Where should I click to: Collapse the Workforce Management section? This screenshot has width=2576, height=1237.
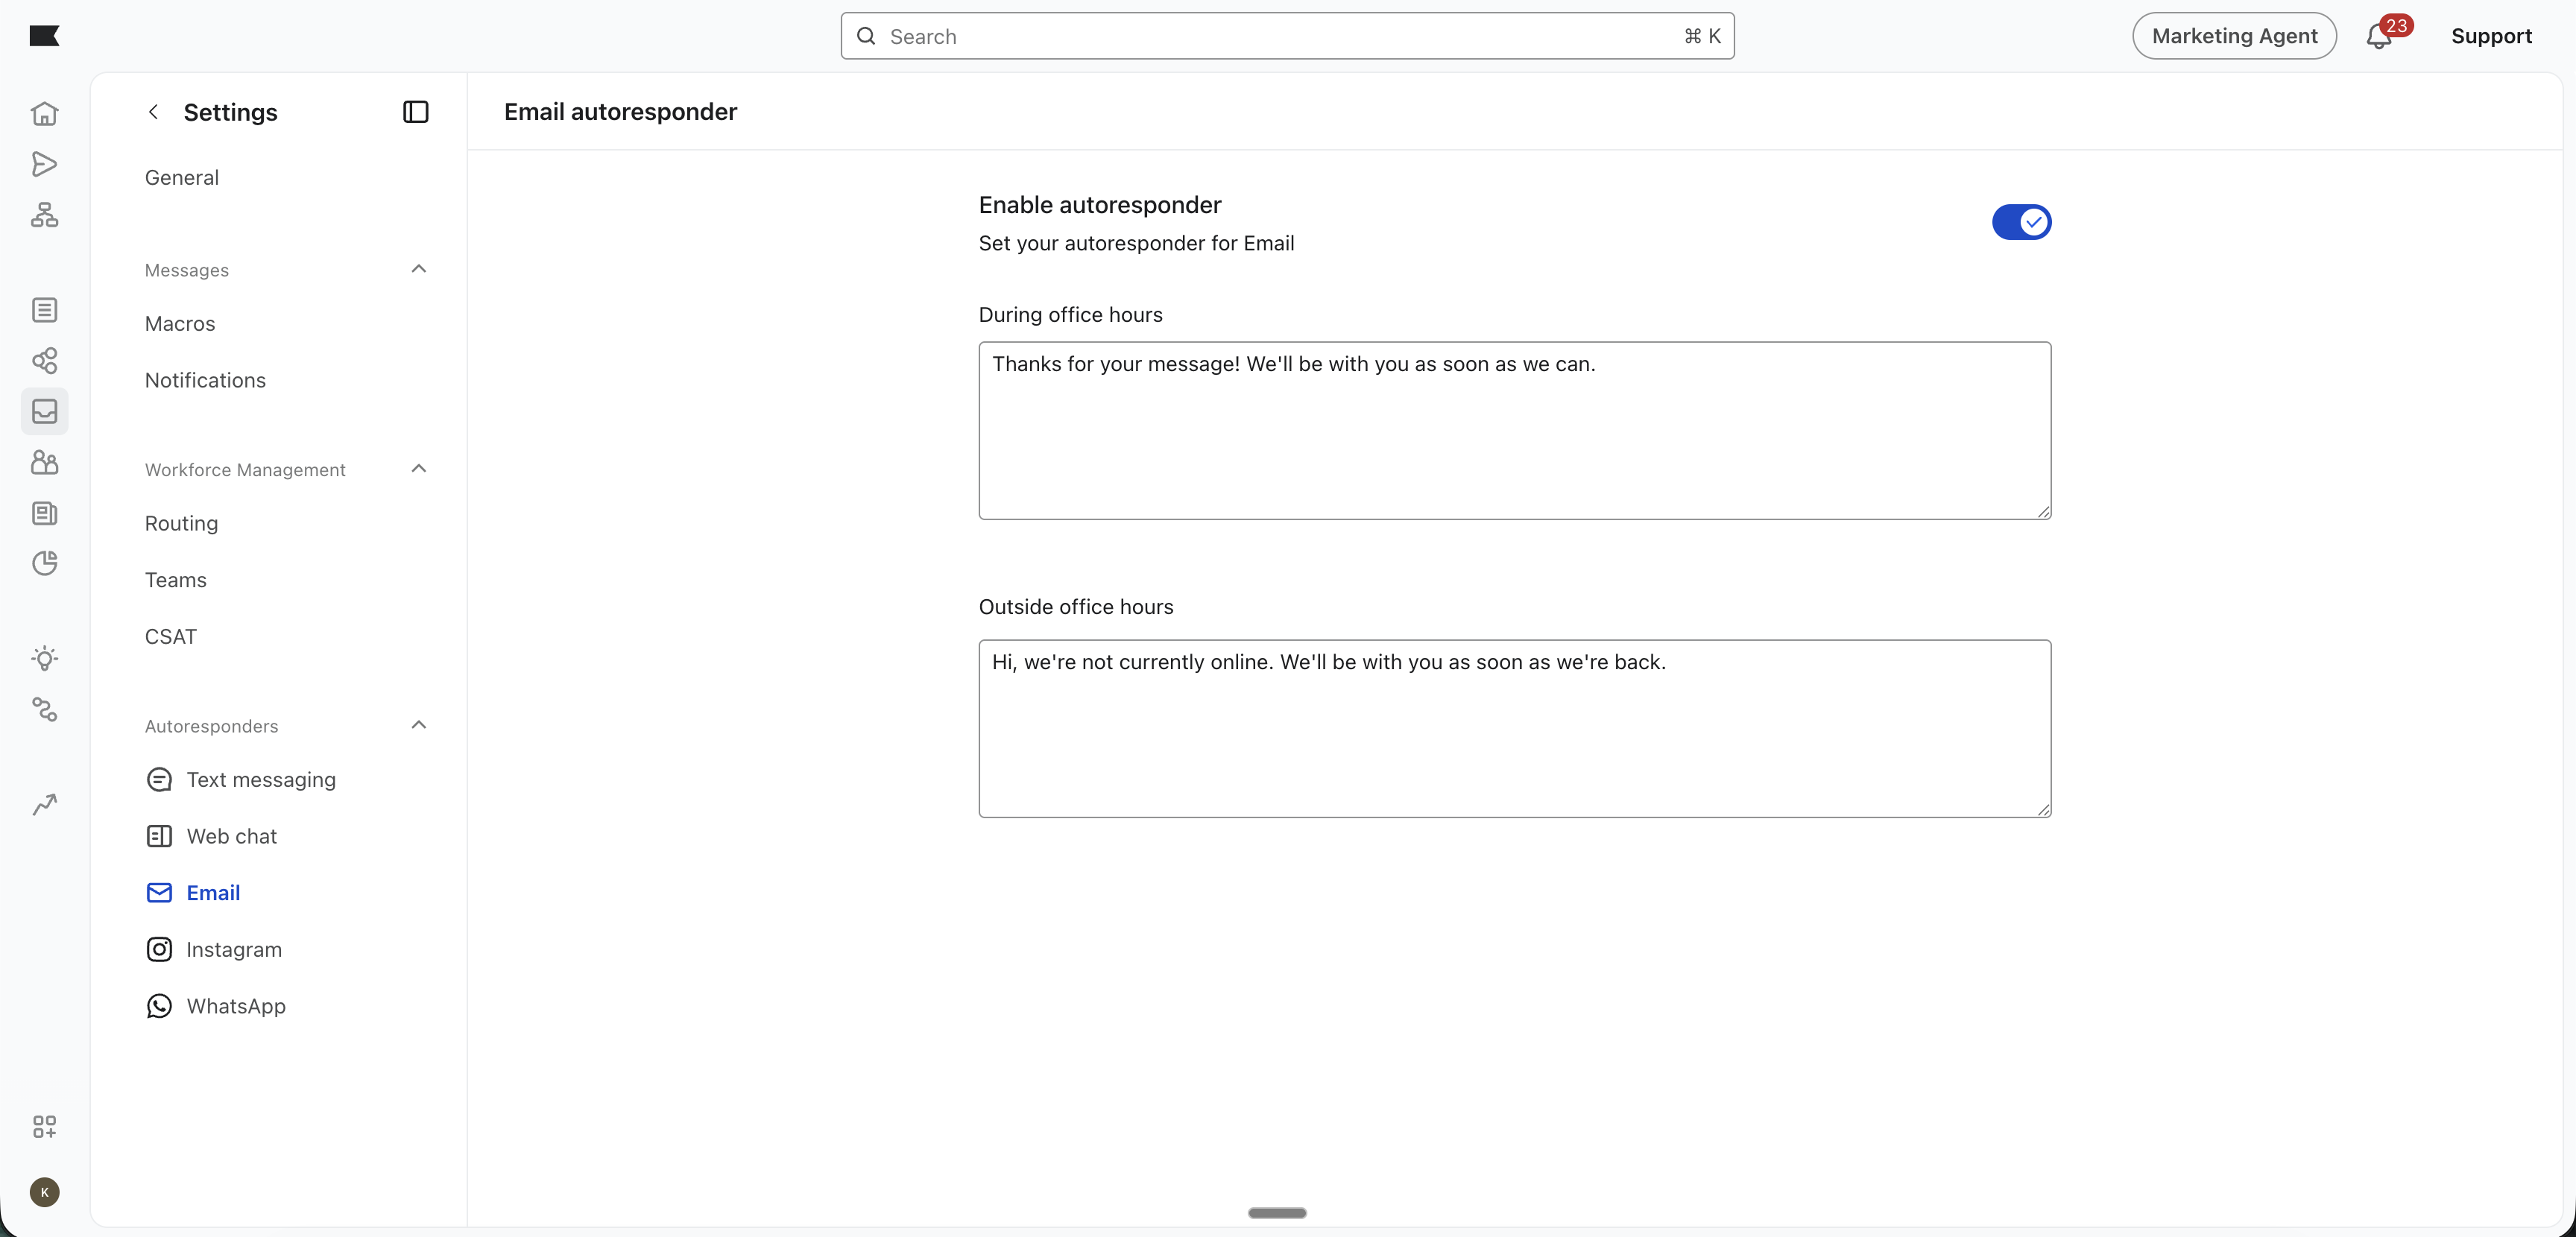tap(418, 469)
